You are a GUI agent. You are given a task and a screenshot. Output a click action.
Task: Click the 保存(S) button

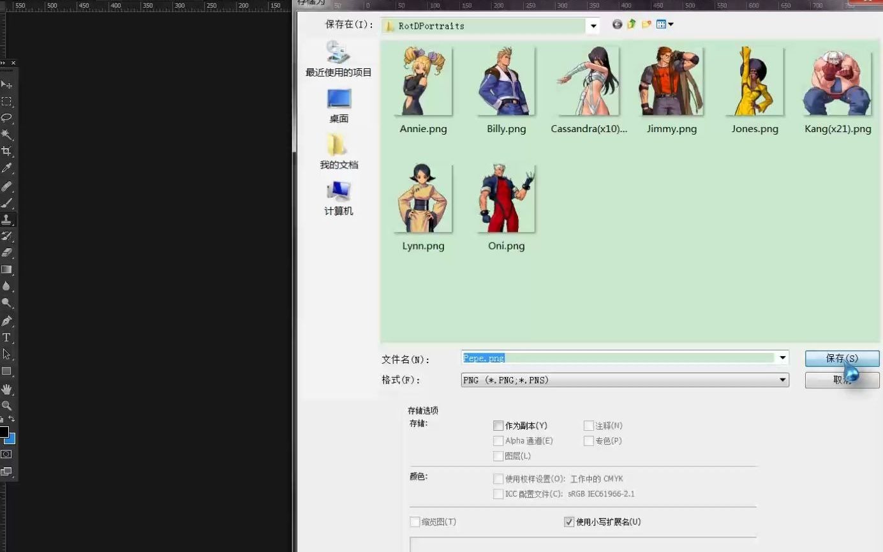842,359
